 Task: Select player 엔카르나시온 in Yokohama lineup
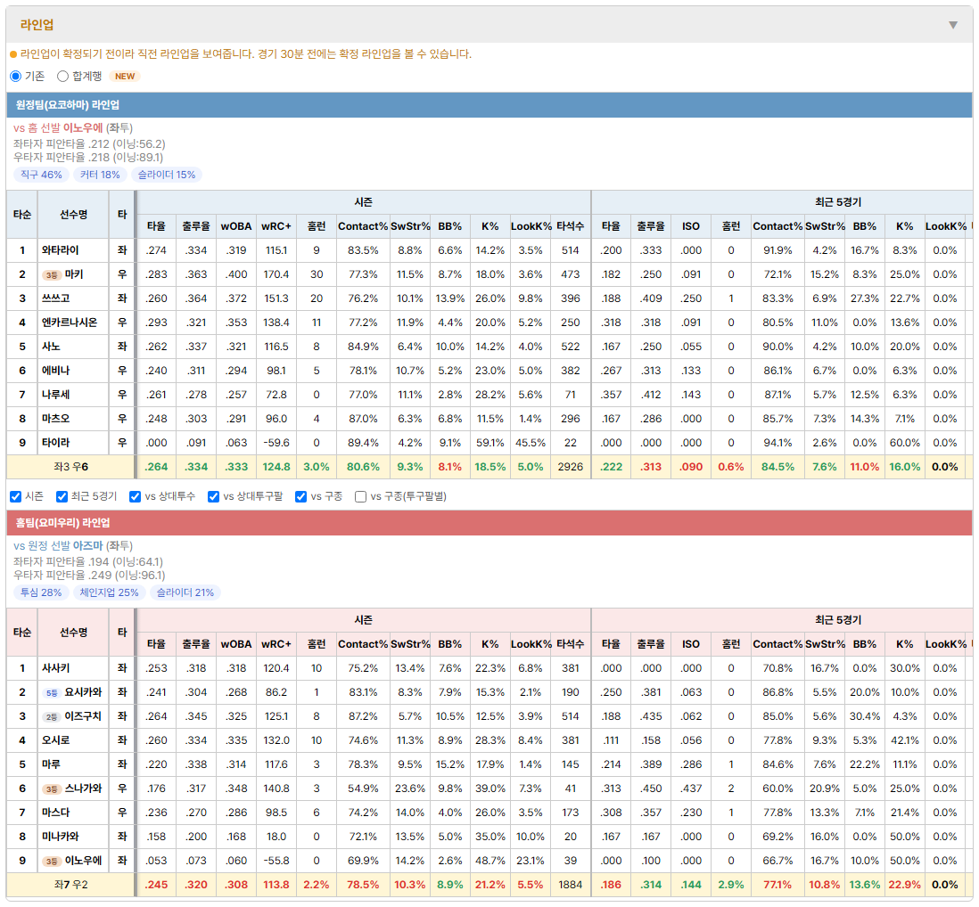(70, 323)
